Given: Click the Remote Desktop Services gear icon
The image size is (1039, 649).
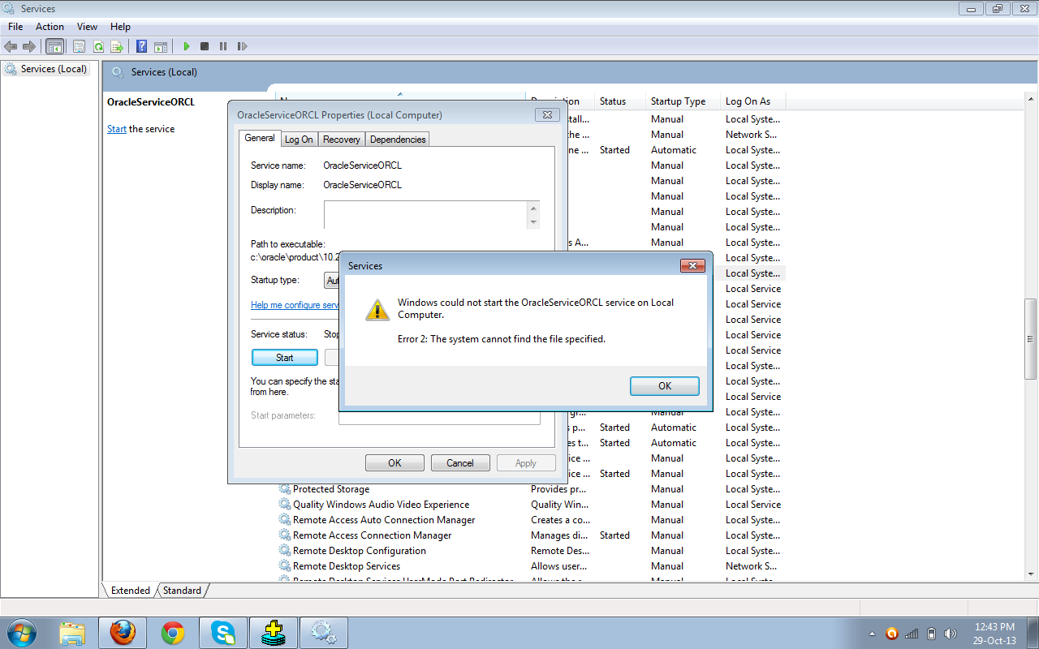Looking at the screenshot, I should pyautogui.click(x=285, y=566).
